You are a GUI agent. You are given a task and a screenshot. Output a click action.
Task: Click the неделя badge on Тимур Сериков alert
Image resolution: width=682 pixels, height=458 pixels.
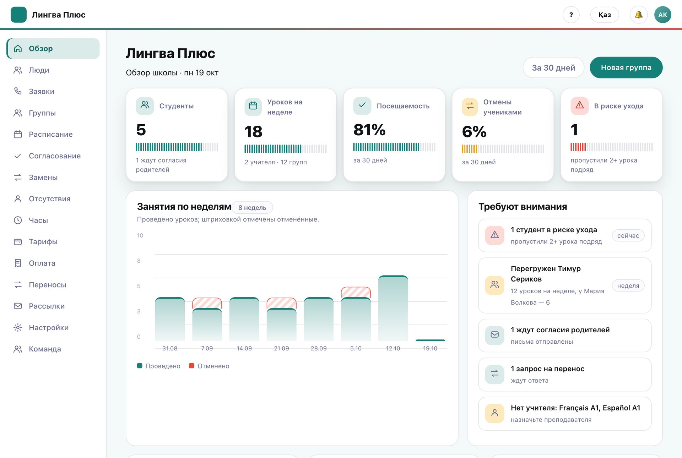click(628, 285)
